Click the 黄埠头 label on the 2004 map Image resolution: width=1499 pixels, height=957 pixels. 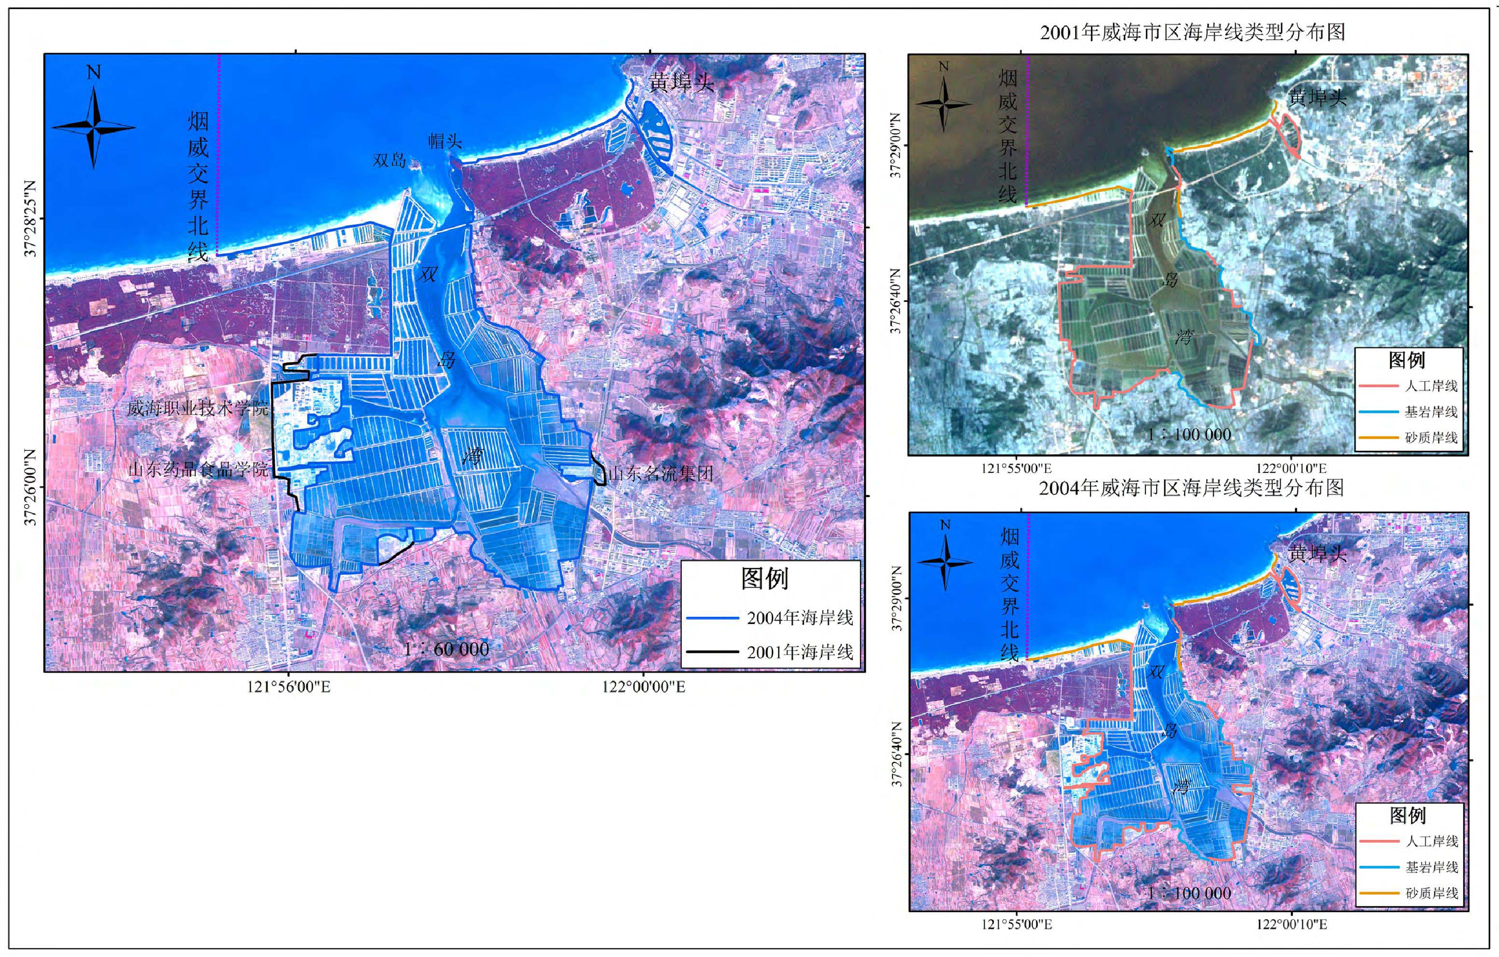coord(1317,553)
